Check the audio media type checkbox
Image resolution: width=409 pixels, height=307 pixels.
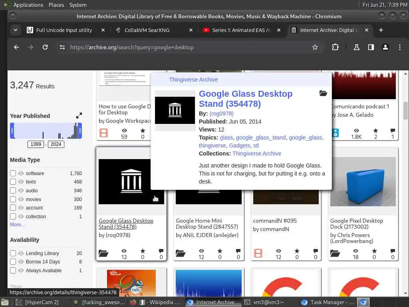click(13, 191)
